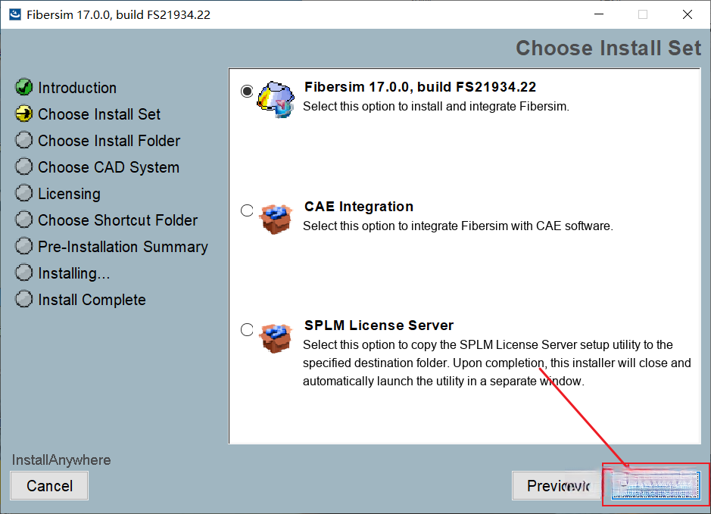The width and height of the screenshot is (711, 514).
Task: Click the step circle beside Choose CAD System
Action: coord(24,167)
